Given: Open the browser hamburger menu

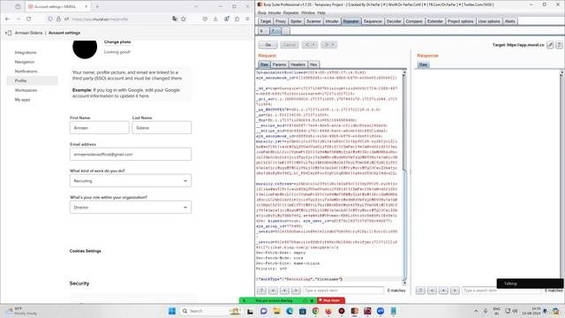Looking at the screenshot, I should coord(247,19).
